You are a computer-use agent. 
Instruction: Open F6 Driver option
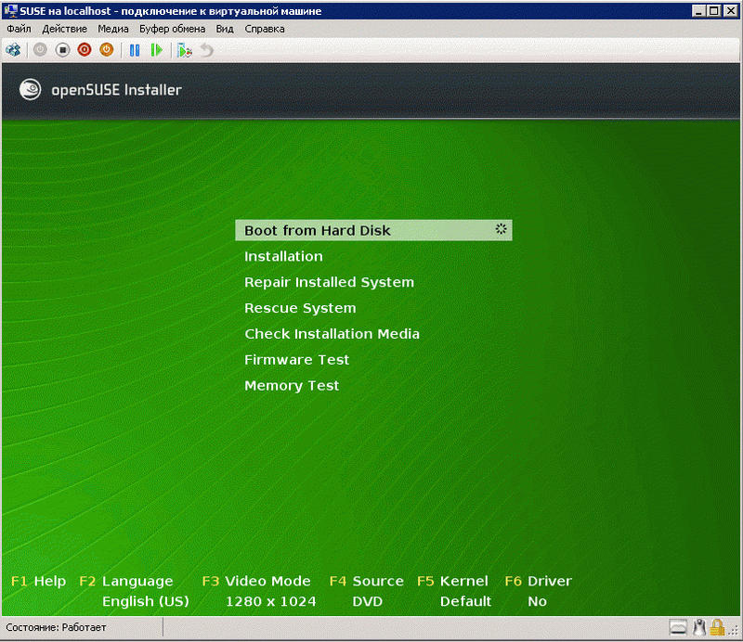tap(539, 581)
